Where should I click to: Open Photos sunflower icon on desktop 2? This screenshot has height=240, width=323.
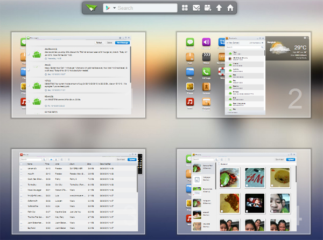(x=190, y=87)
